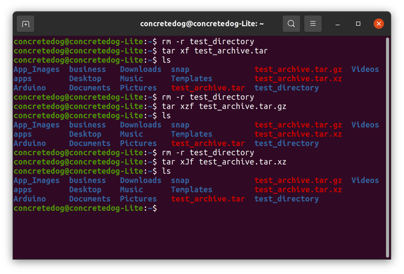This screenshot has height=274, width=404.
Task: Close the terminal with the orange X
Action: tap(378, 24)
